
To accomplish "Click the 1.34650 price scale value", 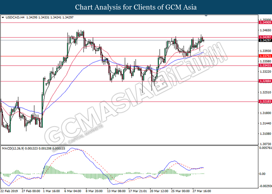I will [265, 30].
